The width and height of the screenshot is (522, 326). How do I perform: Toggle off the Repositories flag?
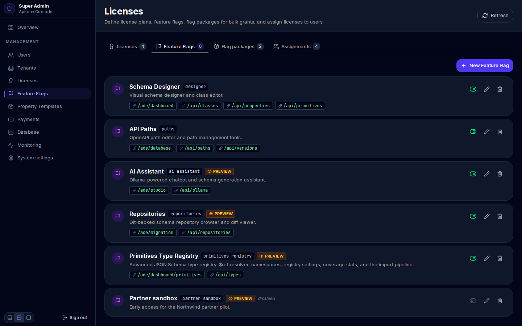pos(473,216)
